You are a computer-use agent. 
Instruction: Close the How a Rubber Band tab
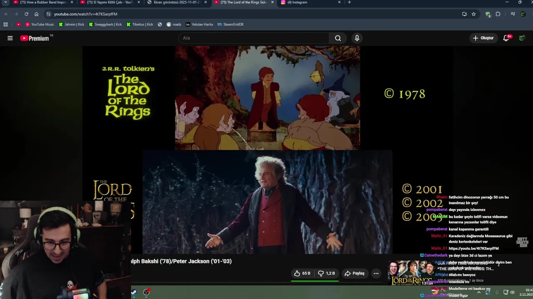72,2
